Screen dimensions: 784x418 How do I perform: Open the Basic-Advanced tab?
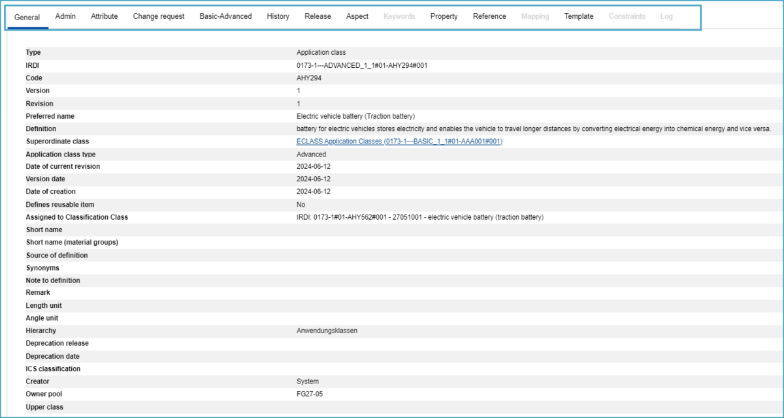pos(225,16)
